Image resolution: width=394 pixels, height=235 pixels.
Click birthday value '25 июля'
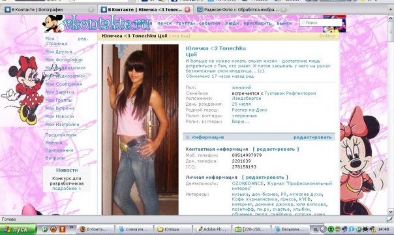tap(241, 104)
